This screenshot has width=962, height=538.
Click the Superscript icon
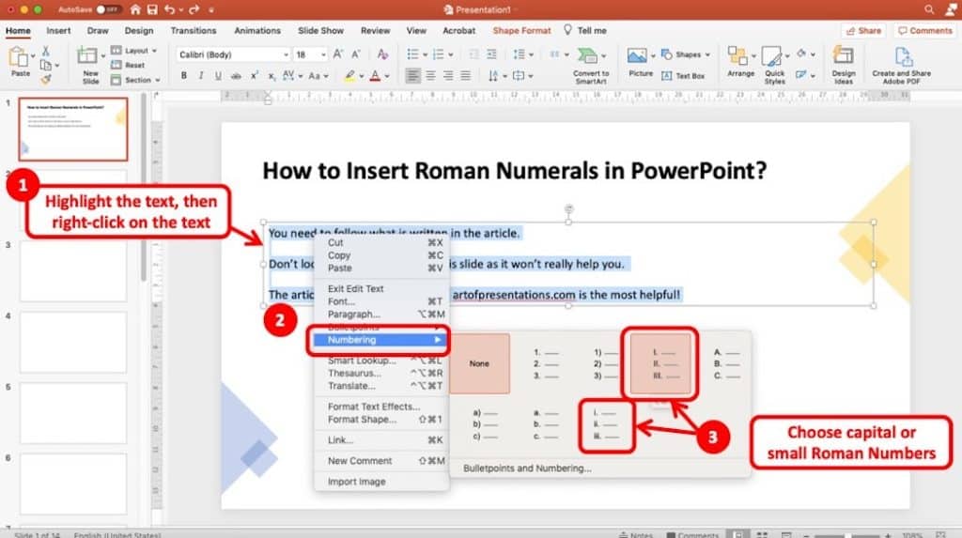[x=254, y=75]
